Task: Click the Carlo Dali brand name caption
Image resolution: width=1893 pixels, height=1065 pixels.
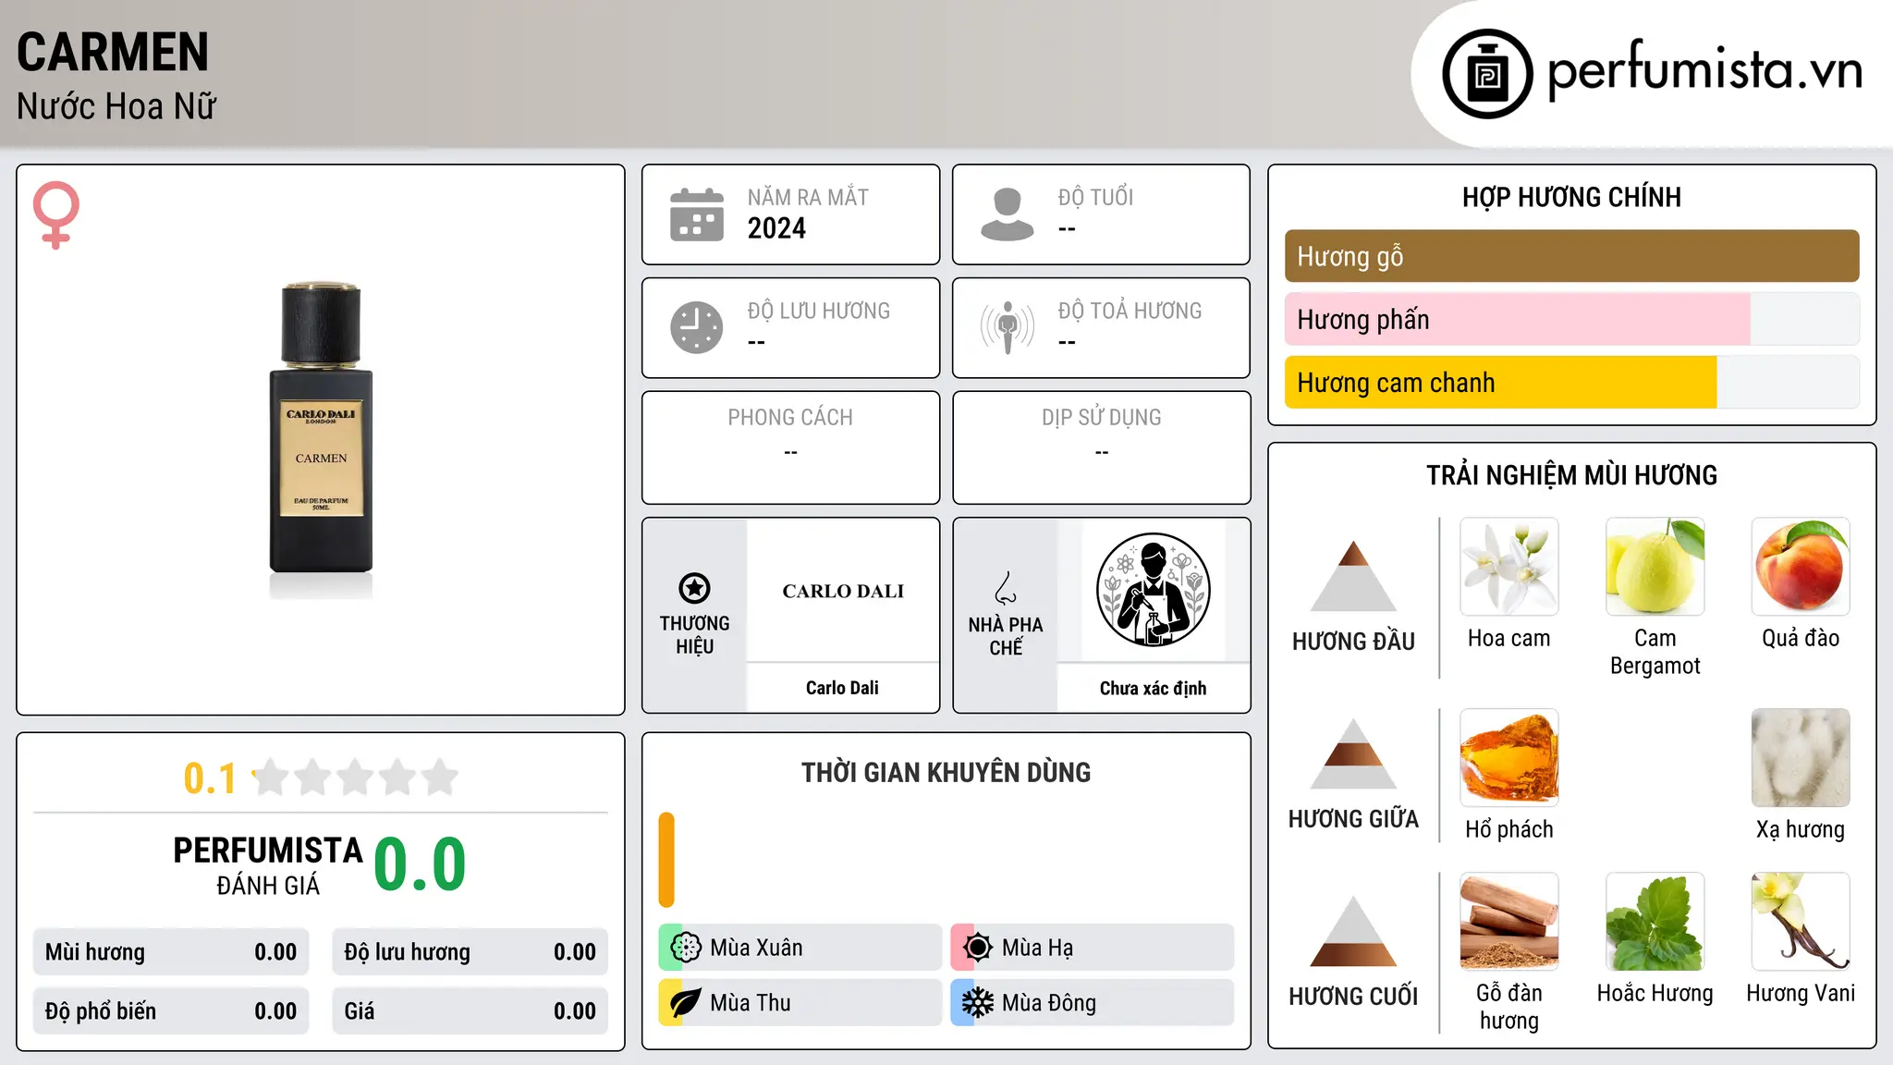Action: 842,688
